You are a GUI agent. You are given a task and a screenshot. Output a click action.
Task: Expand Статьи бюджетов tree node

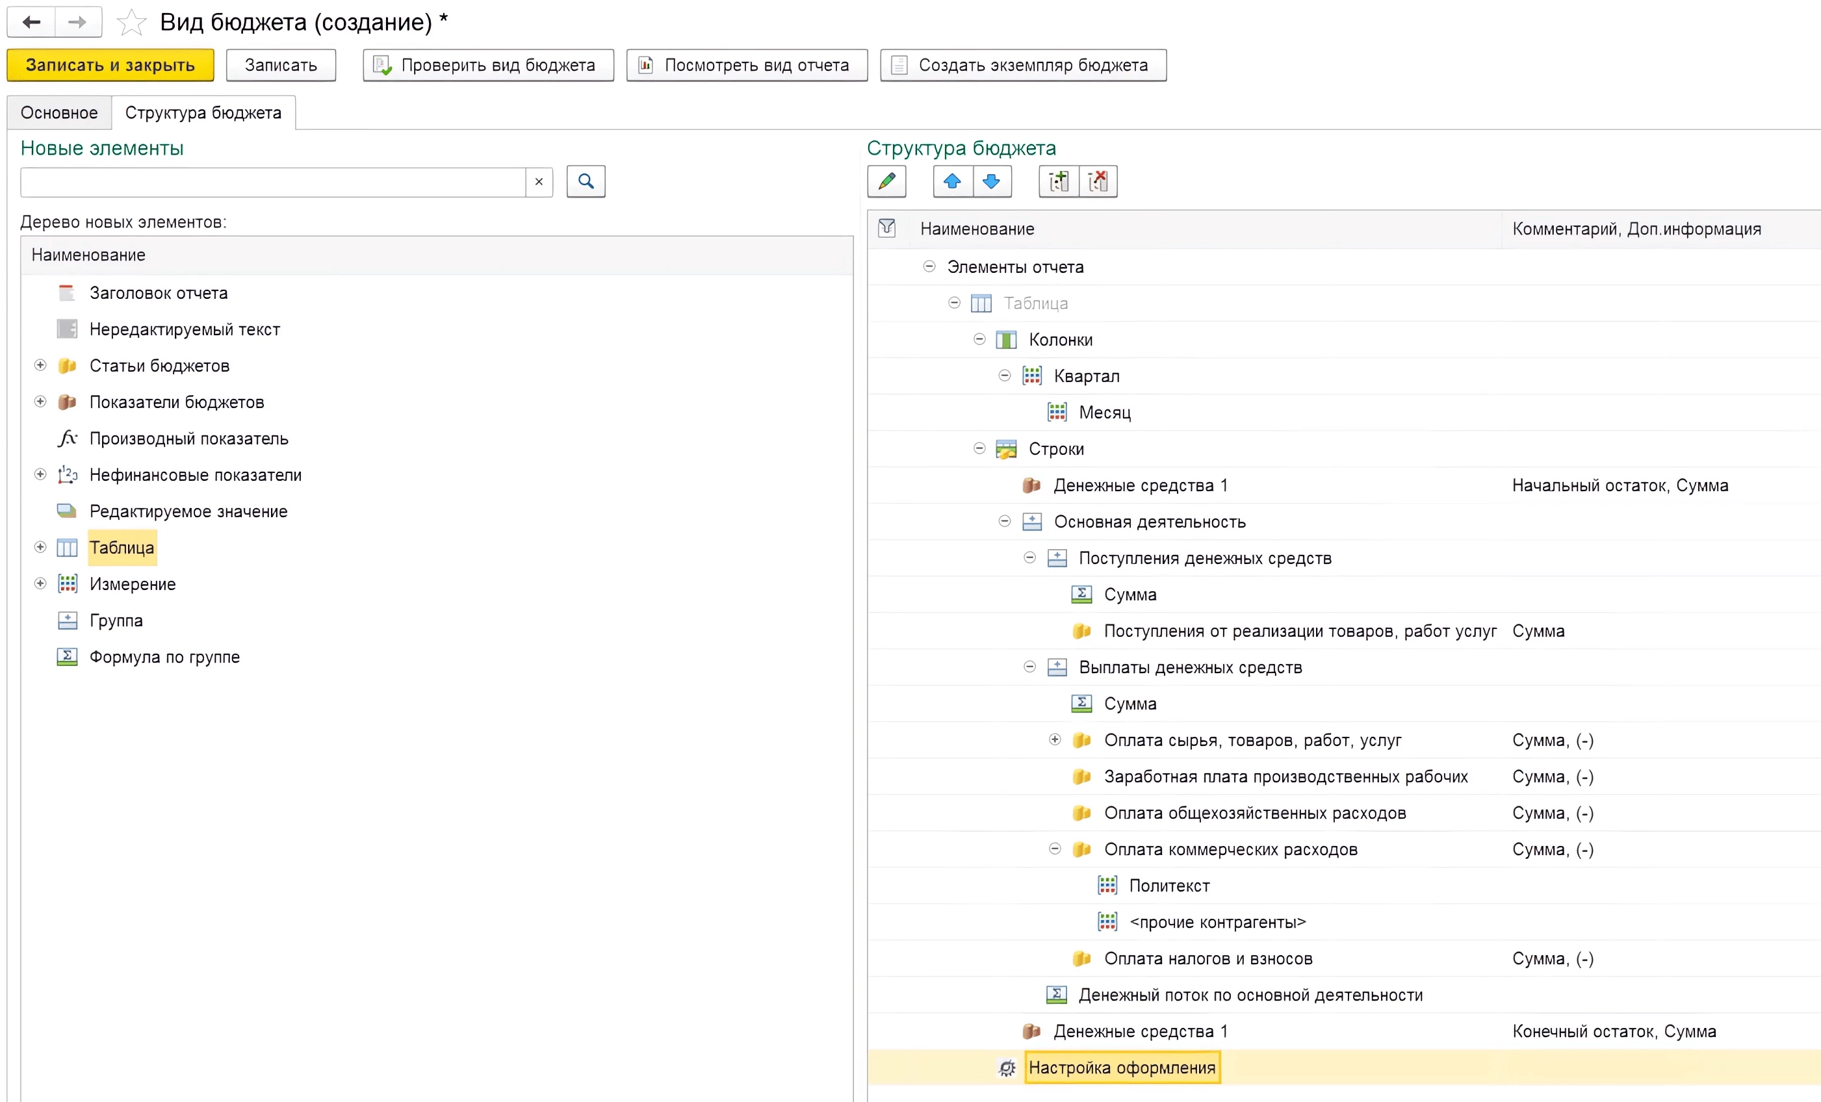pyautogui.click(x=41, y=365)
